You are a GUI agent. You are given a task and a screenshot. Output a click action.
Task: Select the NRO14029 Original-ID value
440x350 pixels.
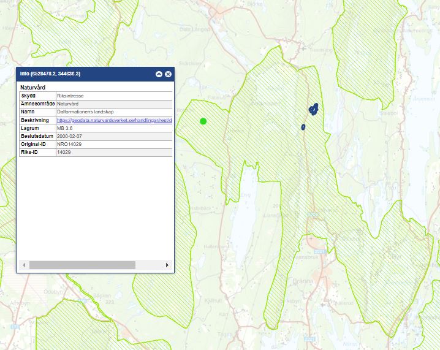69,144
